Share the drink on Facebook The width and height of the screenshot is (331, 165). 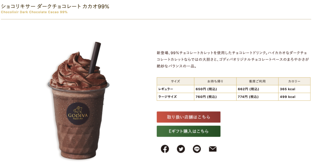165,149
